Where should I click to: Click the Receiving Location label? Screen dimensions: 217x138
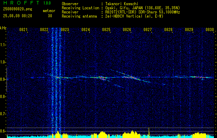click(x=80, y=8)
